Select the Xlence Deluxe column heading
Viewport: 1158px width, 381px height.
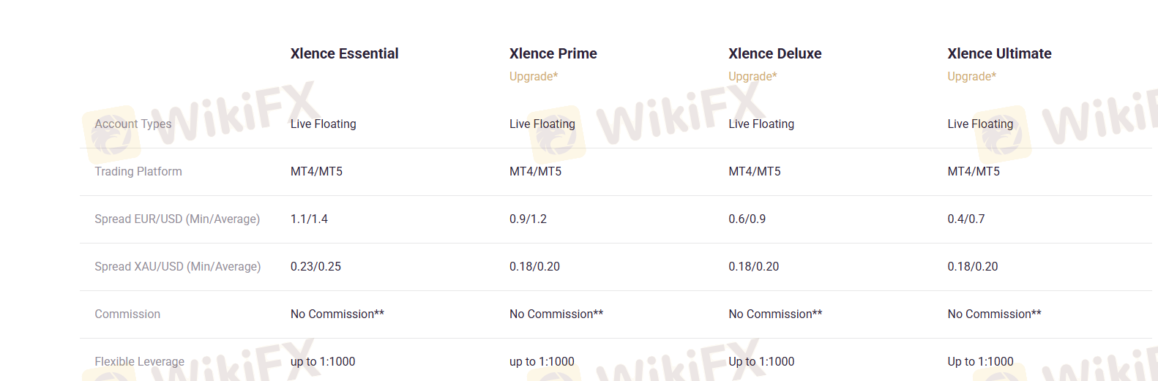coord(774,53)
